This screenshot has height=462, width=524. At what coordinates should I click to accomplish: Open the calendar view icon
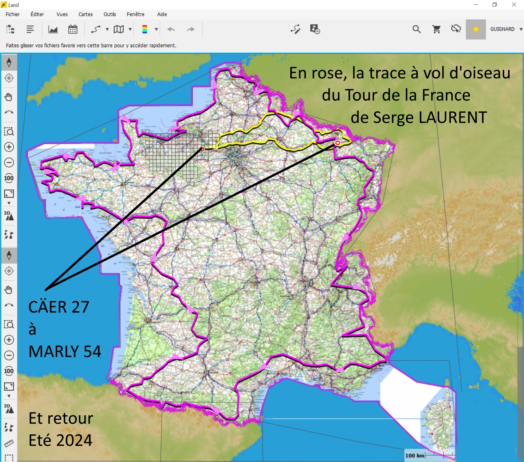click(x=73, y=29)
